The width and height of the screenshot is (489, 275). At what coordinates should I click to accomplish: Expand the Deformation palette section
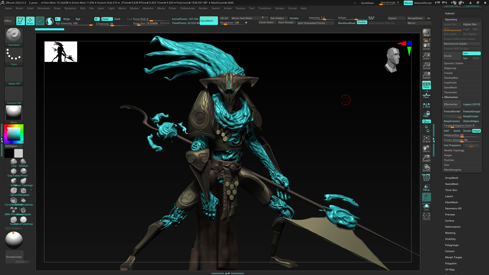click(x=453, y=227)
